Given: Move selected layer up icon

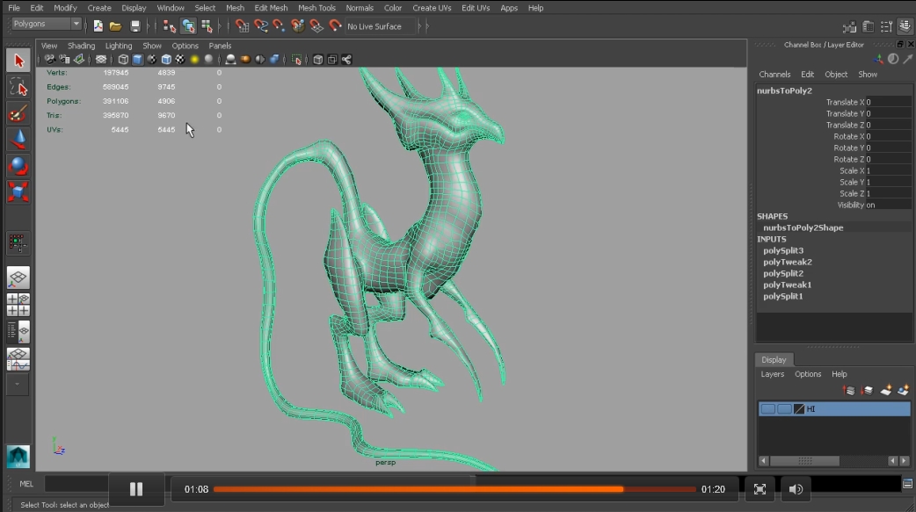Looking at the screenshot, I should (849, 391).
